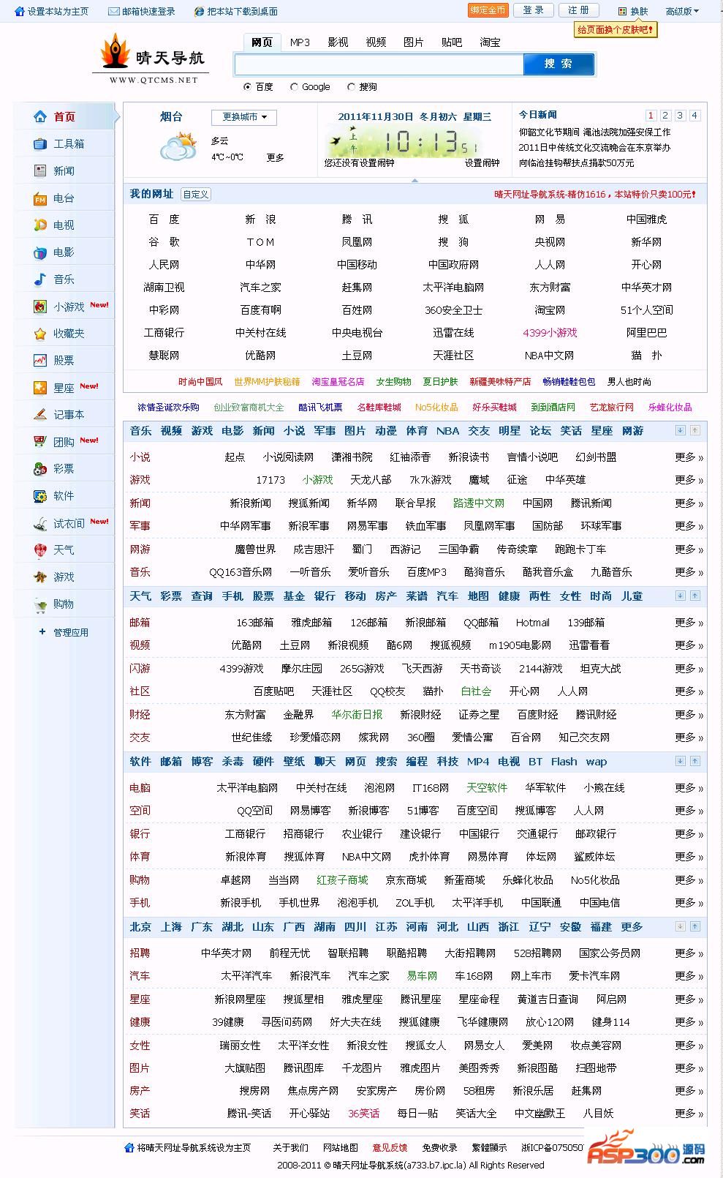Click the home icon beside 设置本站为主页
Viewport: 723px width, 1178px height.
[x=20, y=11]
